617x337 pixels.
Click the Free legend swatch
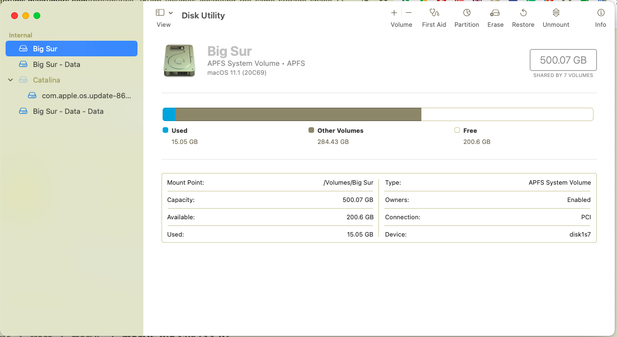[457, 130]
